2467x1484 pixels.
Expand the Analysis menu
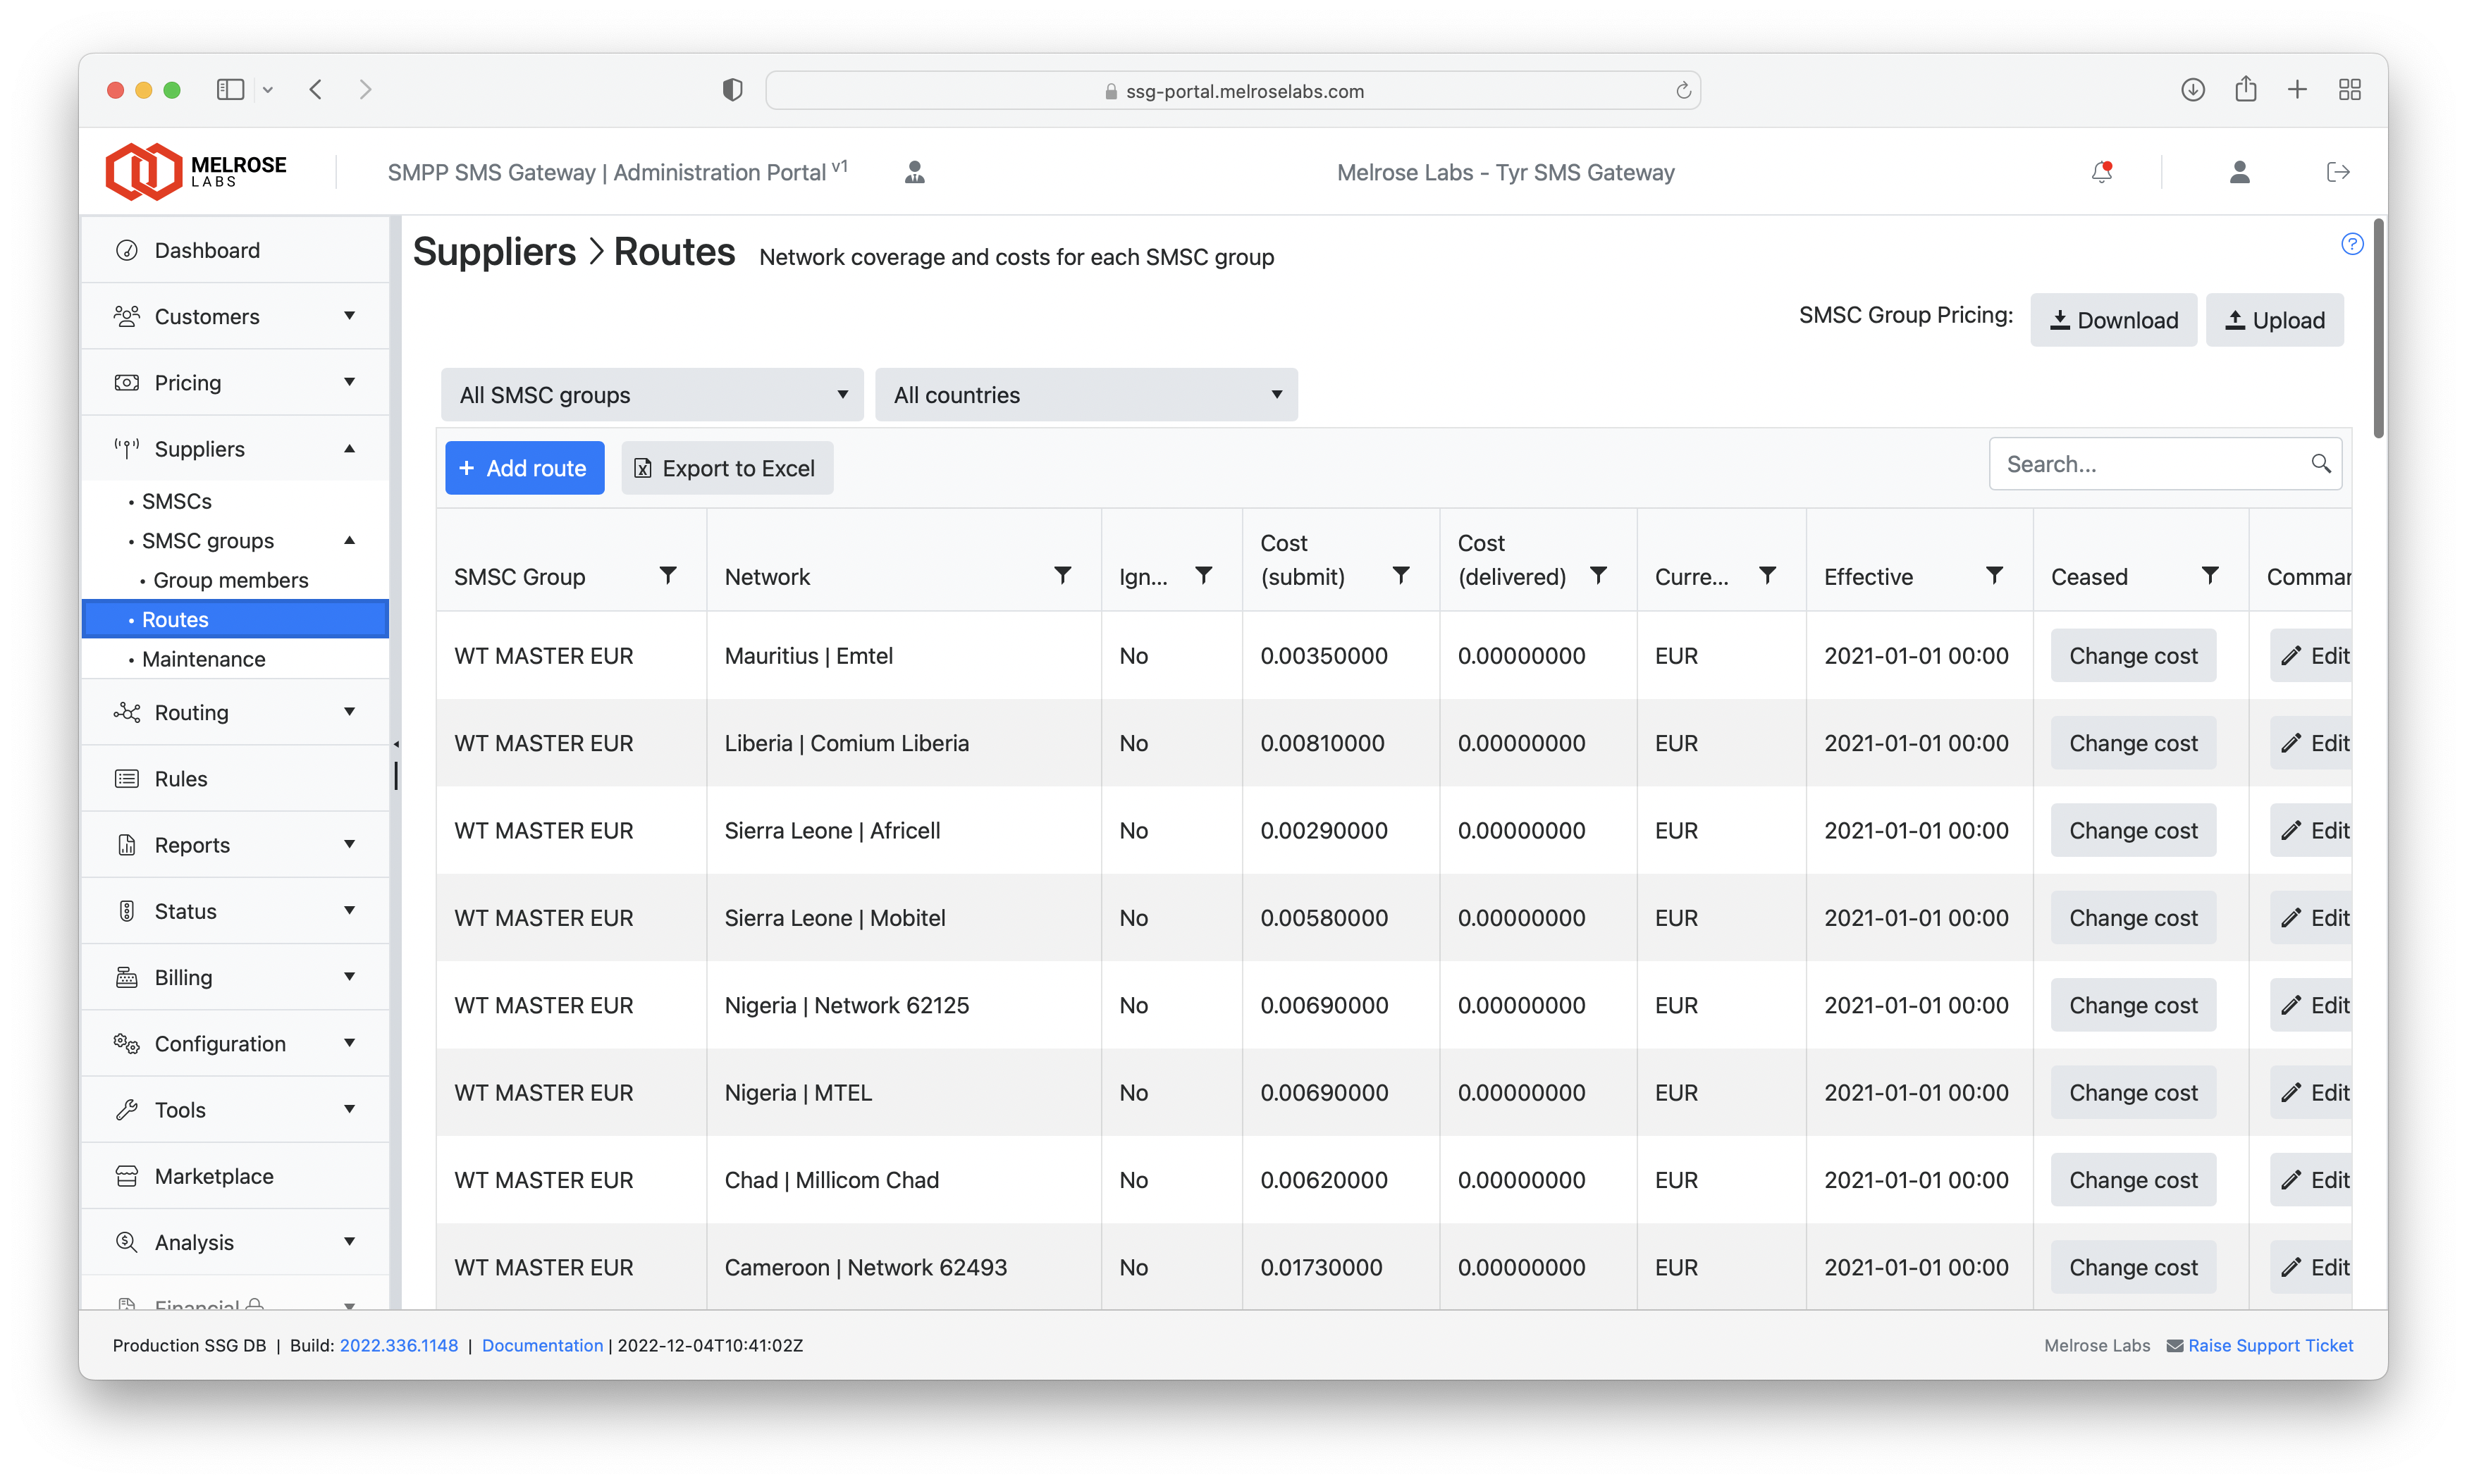coord(234,1242)
